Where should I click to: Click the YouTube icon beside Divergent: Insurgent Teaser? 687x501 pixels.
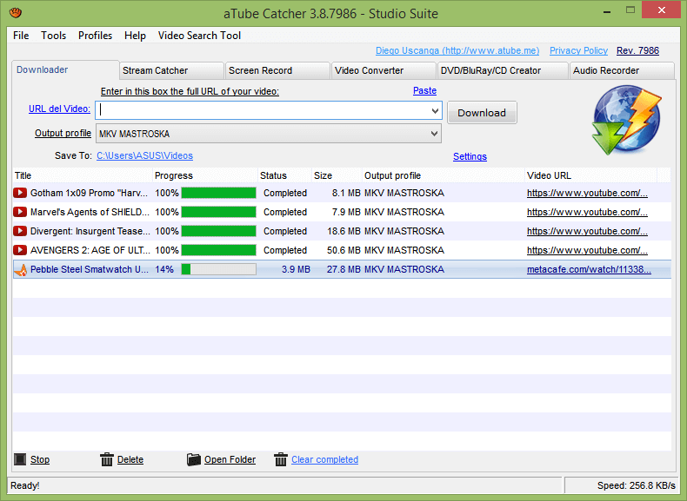pos(20,231)
